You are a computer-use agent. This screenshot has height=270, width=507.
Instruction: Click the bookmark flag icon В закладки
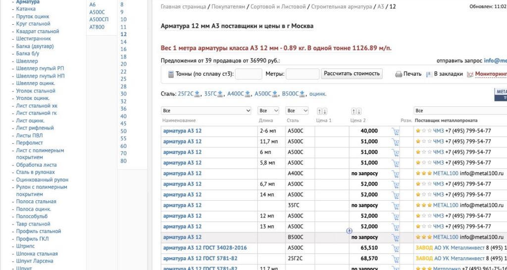point(429,74)
